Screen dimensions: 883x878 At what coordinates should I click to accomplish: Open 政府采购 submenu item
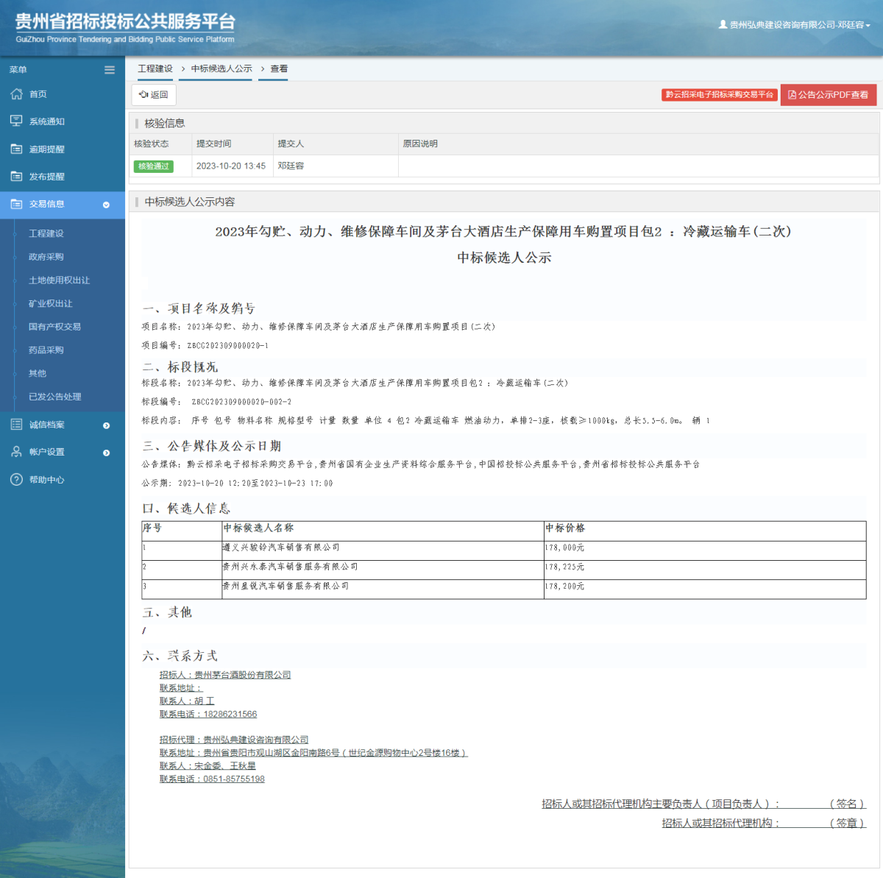46,257
